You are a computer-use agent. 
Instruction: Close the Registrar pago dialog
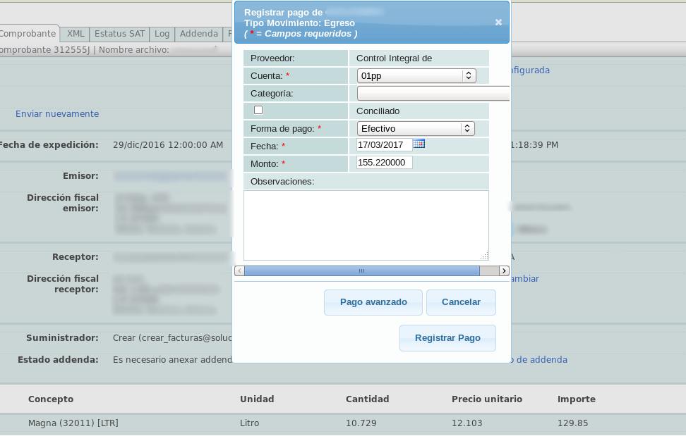[498, 22]
